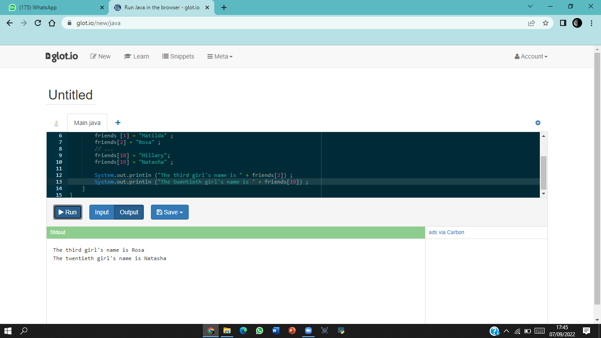Screen dimensions: 601x338
Task: Expand the Save dropdown
Action: pyautogui.click(x=170, y=212)
